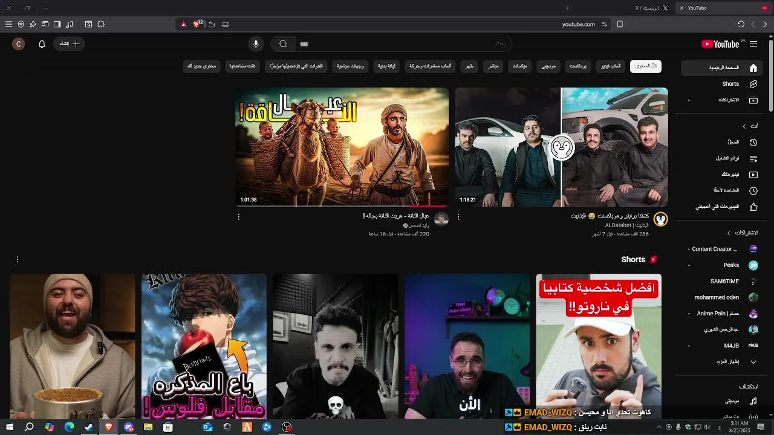The width and height of the screenshot is (774, 435).
Task: Expand the You section chevron
Action: tap(744, 126)
